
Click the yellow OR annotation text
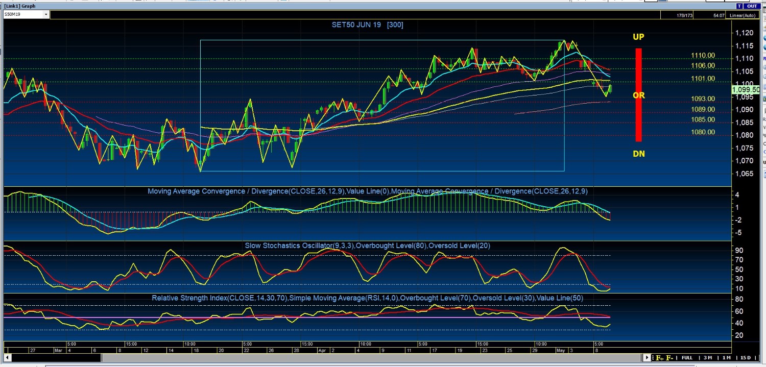coord(638,95)
